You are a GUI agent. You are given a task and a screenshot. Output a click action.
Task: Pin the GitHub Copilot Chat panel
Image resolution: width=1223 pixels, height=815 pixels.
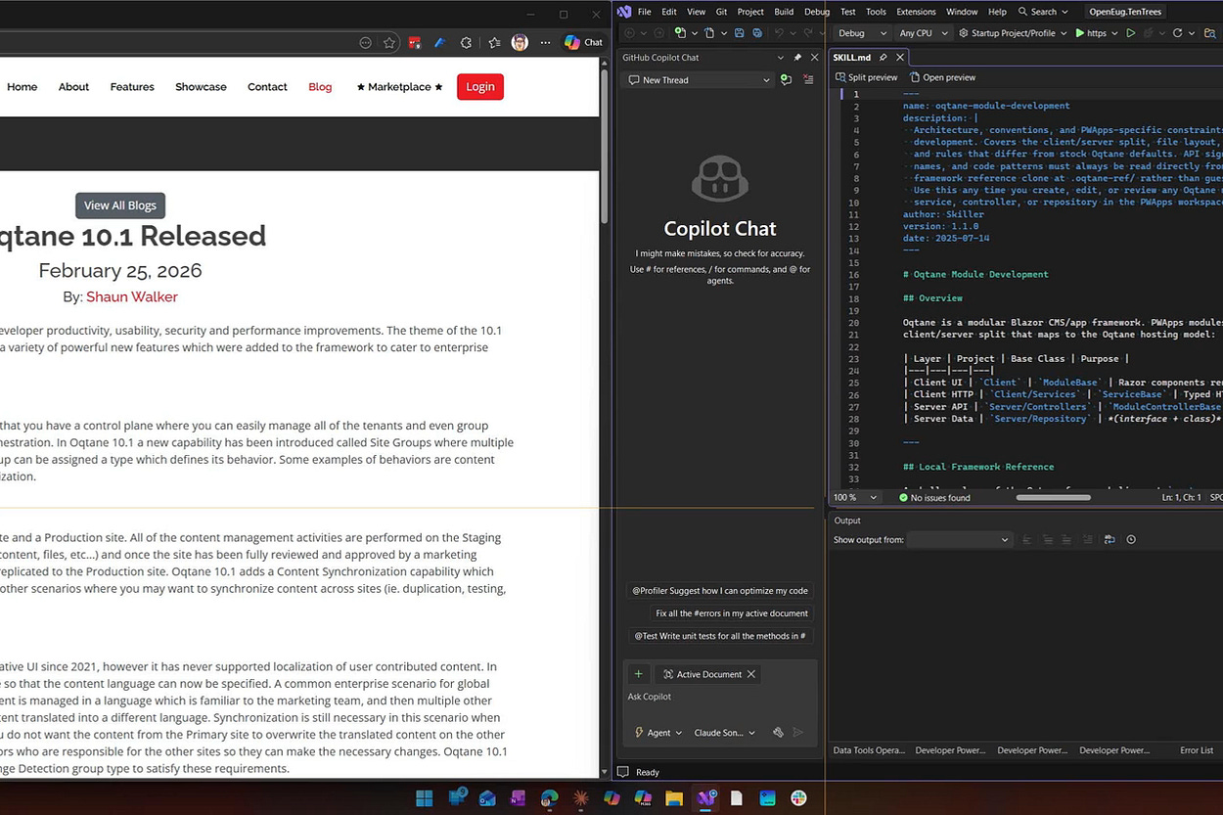(x=797, y=58)
